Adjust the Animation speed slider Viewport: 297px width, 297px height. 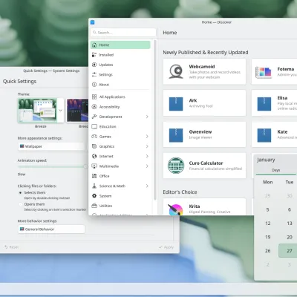pos(53,167)
